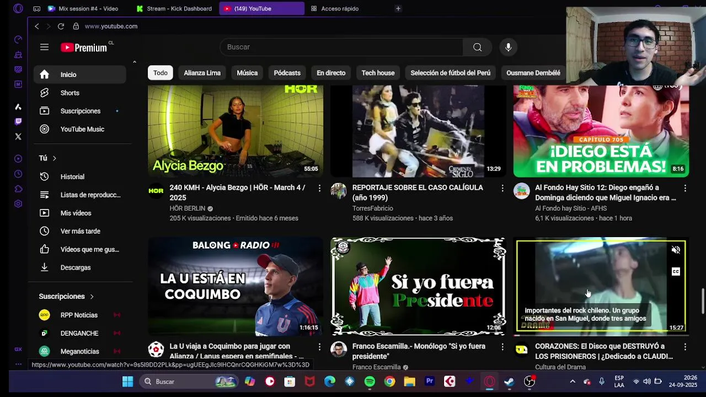This screenshot has width=706, height=397.
Task: Select the Todo filter chip
Action: [x=161, y=73]
